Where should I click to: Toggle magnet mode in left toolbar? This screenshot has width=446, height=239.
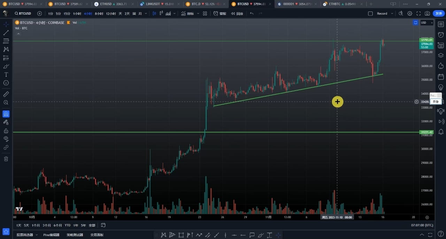(6, 114)
